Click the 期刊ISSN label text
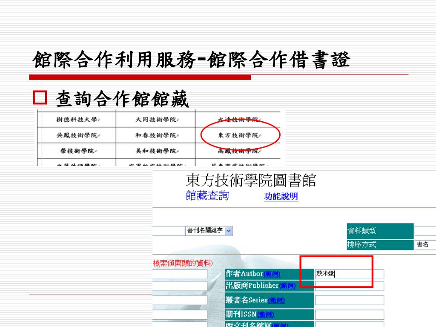This screenshot has width=436, height=327. click(241, 314)
